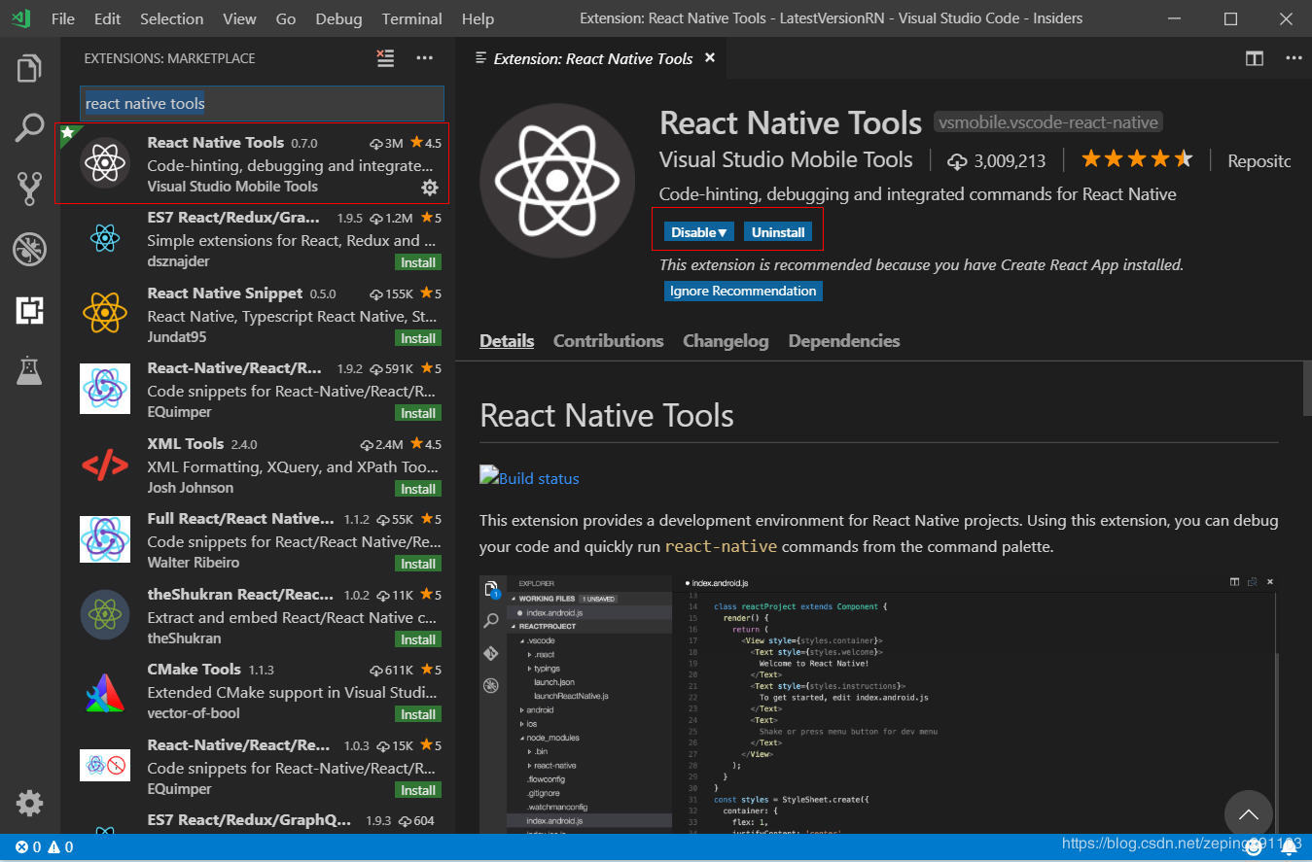Click the scroll-to-top round button
The height and width of the screenshot is (862, 1312).
(x=1249, y=814)
